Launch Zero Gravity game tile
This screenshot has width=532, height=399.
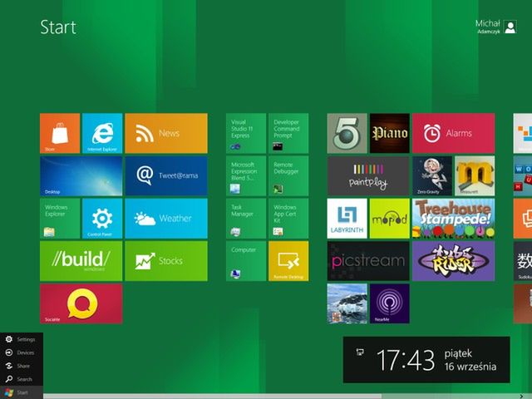(x=432, y=175)
